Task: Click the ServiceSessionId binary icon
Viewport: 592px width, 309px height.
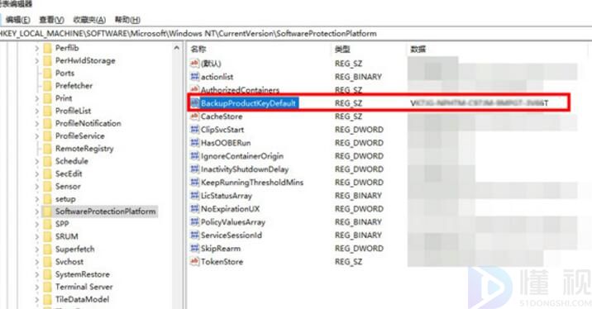Action: click(194, 235)
